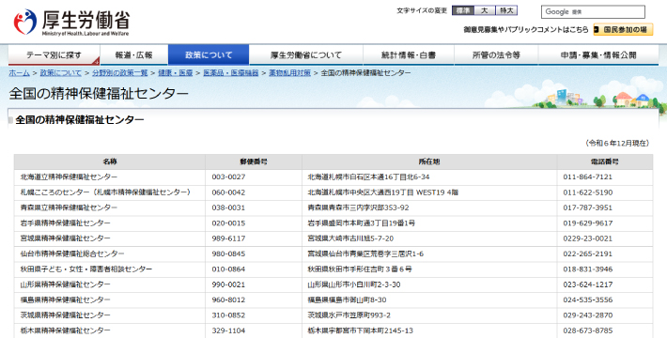Image resolution: width=667 pixels, height=338 pixels.
Task: Set text size to 特大
Action: 506,10
